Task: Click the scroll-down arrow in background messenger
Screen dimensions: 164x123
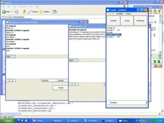Action: tap(160, 52)
